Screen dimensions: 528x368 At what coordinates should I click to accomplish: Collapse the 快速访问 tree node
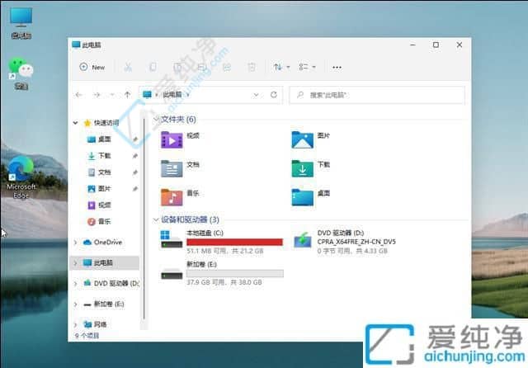click(x=77, y=123)
